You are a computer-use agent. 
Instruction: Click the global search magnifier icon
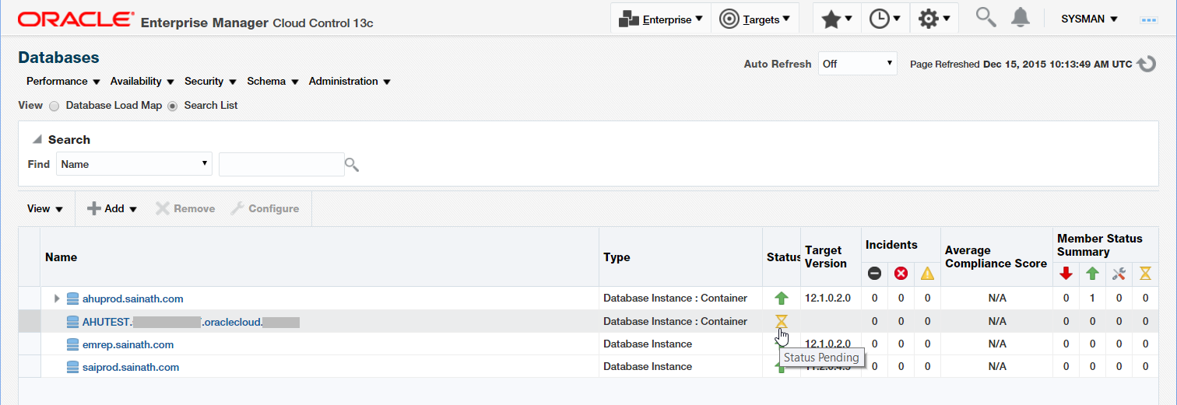986,17
